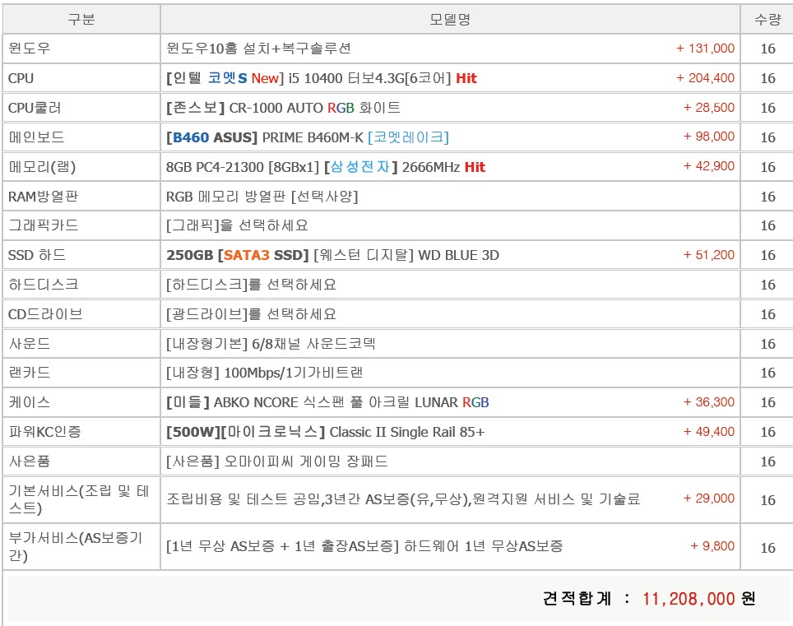Click quantity '16' in the 사은품 row
Screen dimensions: 793x626
click(x=767, y=461)
